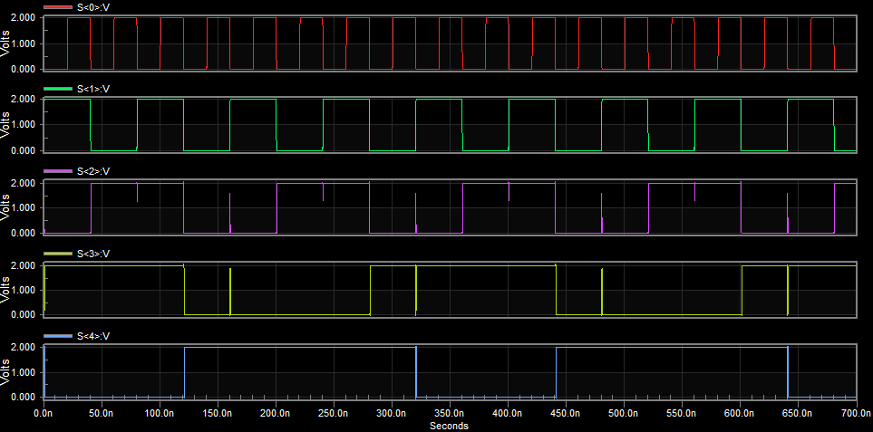873x432 pixels.
Task: Click the 150.0n time axis label
Action: [x=218, y=414]
